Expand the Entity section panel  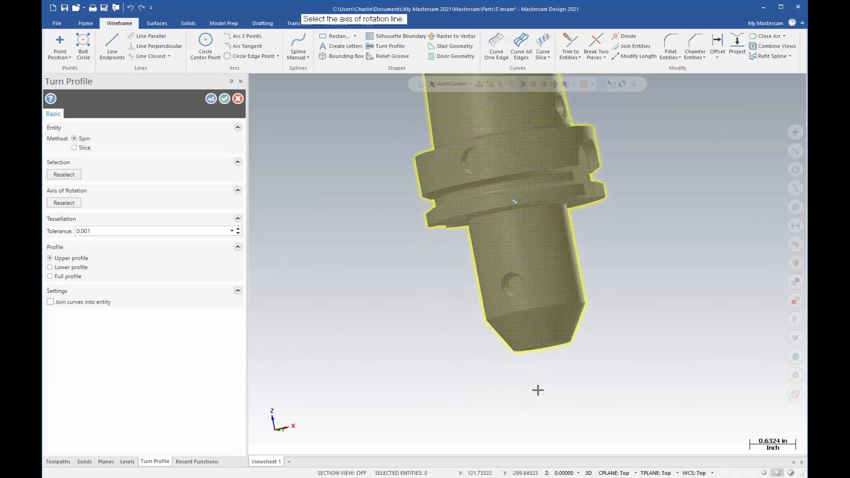pos(238,127)
